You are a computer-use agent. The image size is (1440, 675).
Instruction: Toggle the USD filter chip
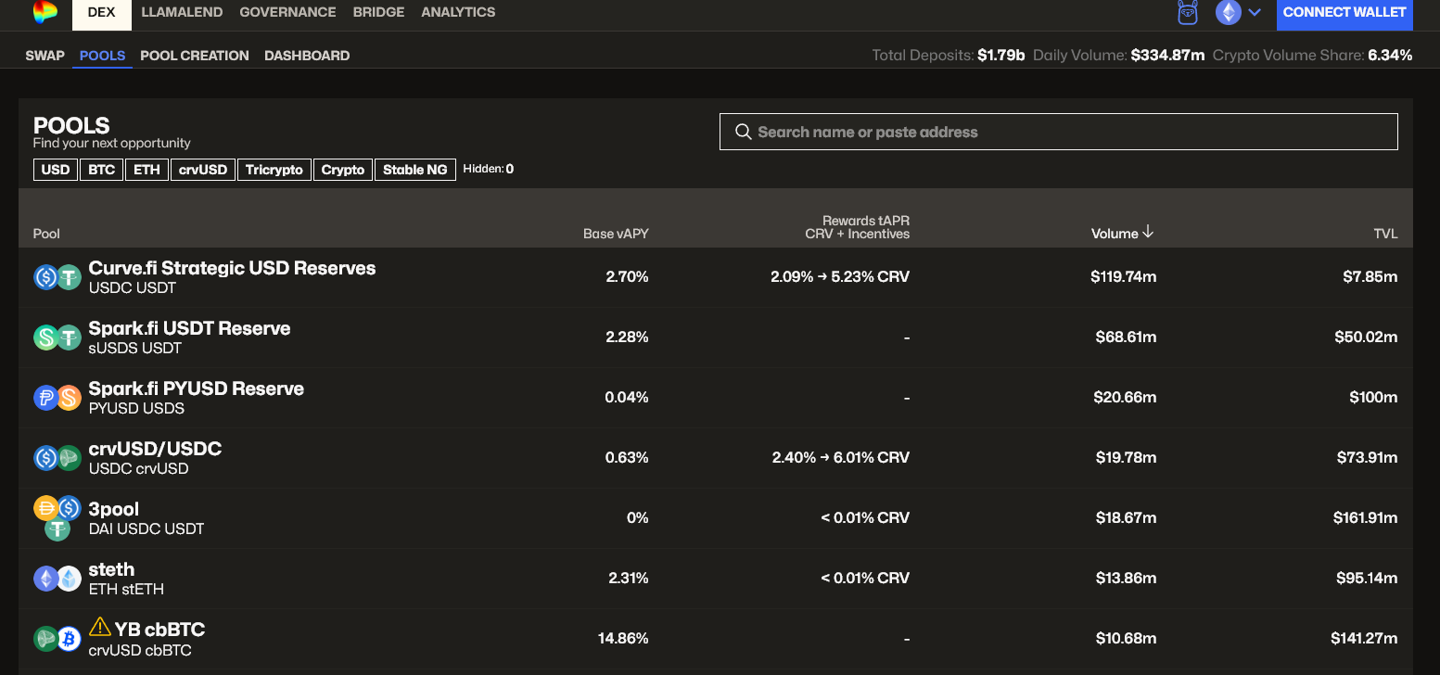56,170
